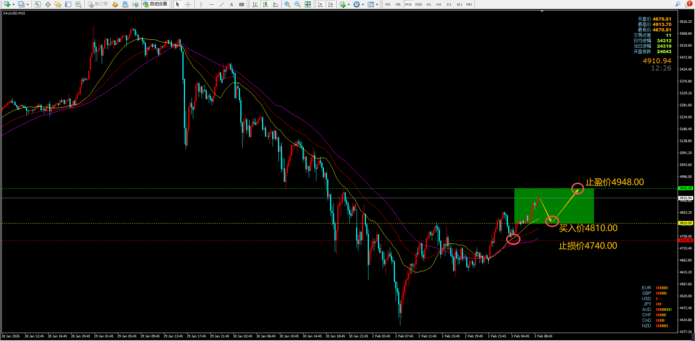The width and height of the screenshot is (695, 341).
Task: Open the indicators list dropdown arrow
Action: (349, 5)
